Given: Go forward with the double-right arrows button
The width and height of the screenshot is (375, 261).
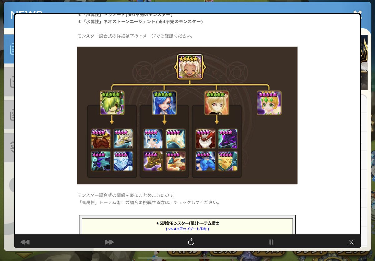Looking at the screenshot, I should click(109, 242).
